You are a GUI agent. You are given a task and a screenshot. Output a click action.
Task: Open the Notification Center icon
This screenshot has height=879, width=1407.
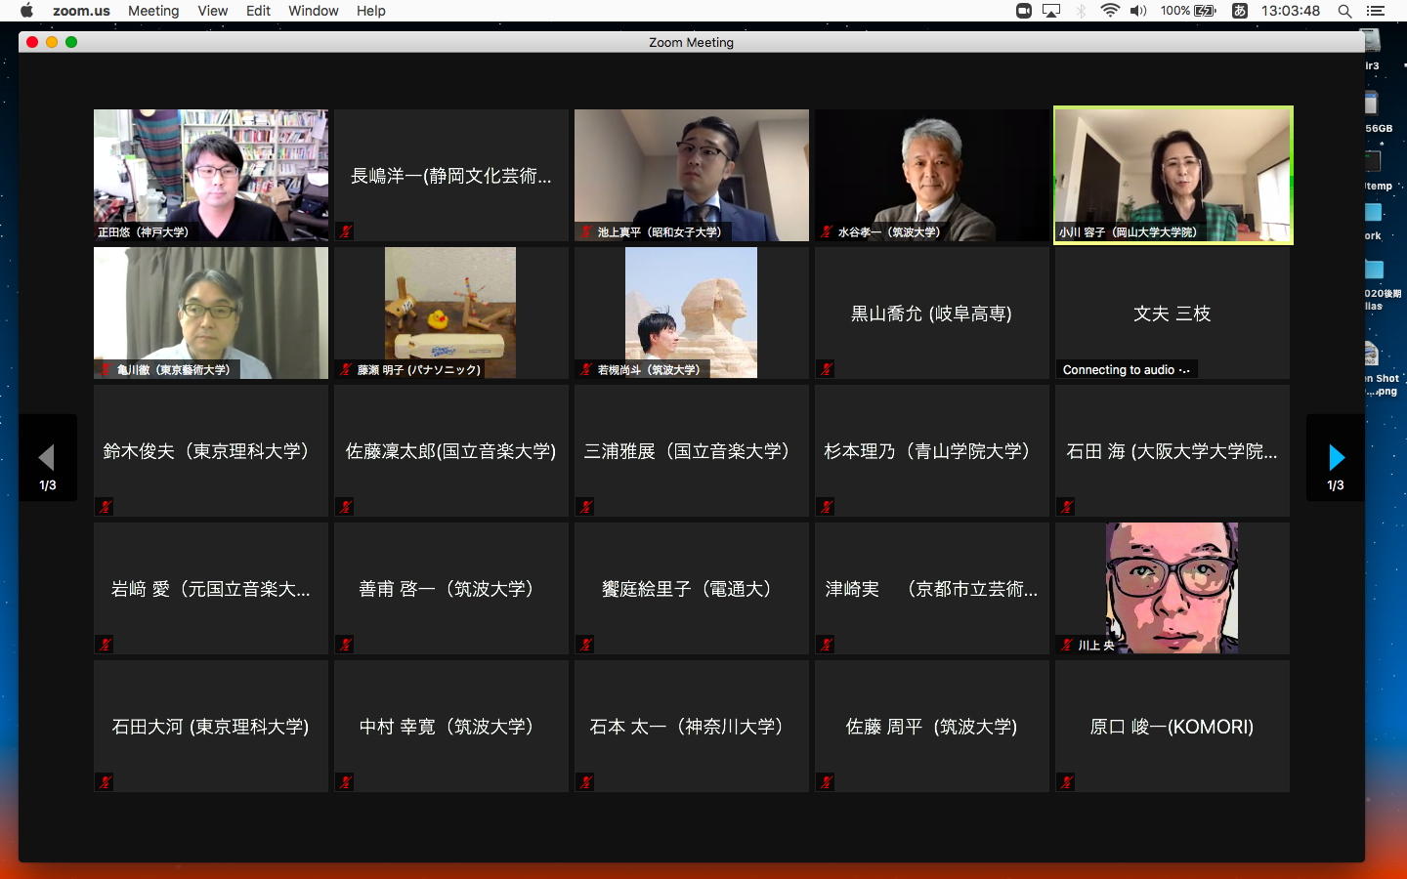(x=1376, y=11)
